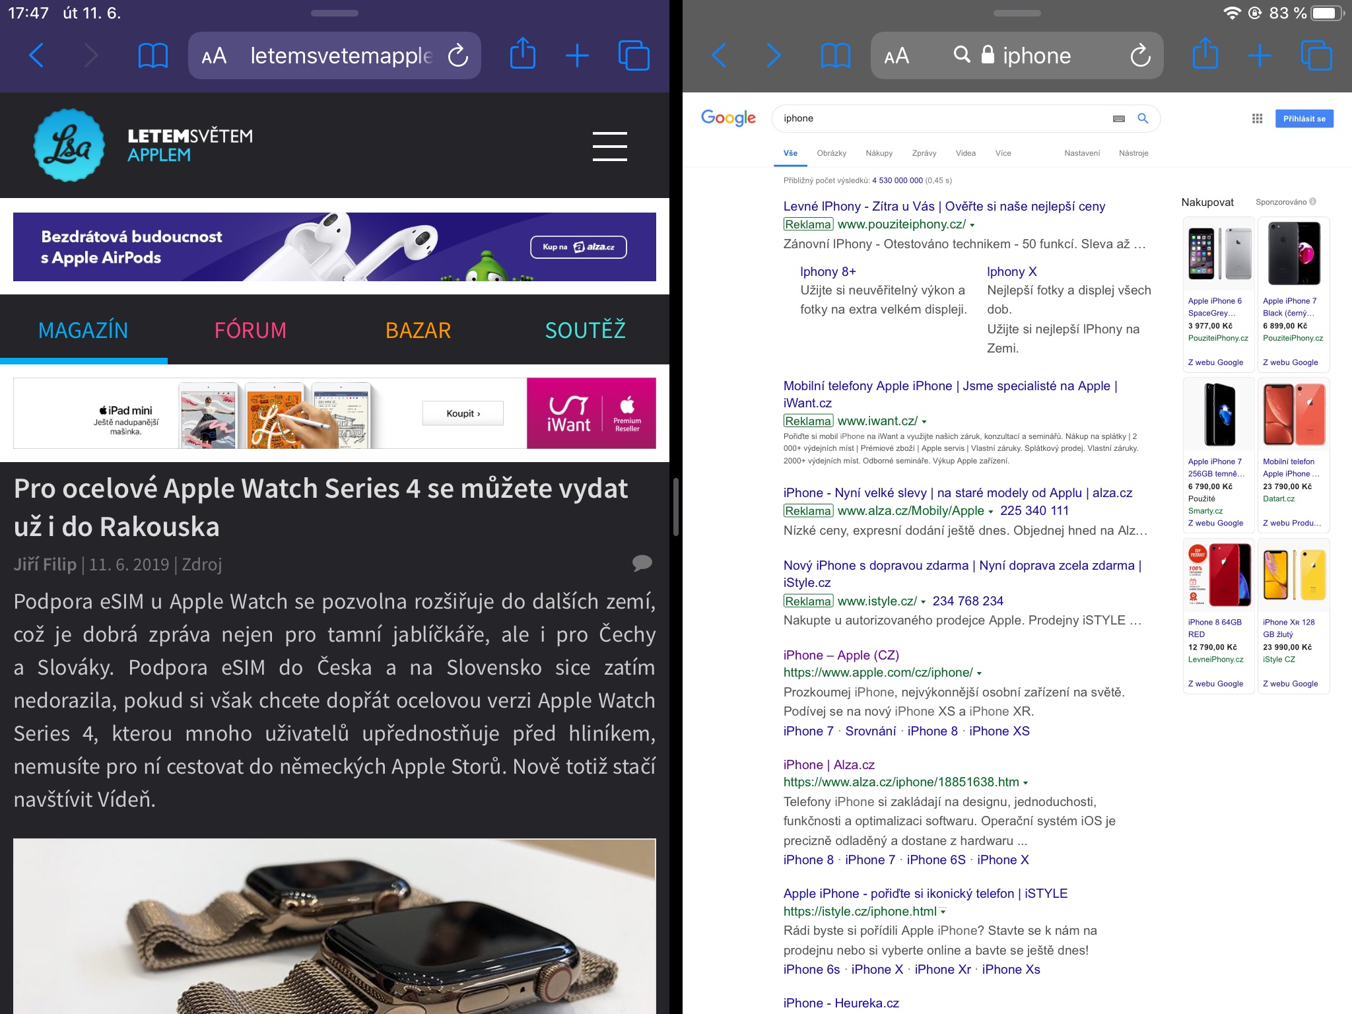Open comments bubble icon on article
Viewport: 1352px width, 1014px height.
642,563
